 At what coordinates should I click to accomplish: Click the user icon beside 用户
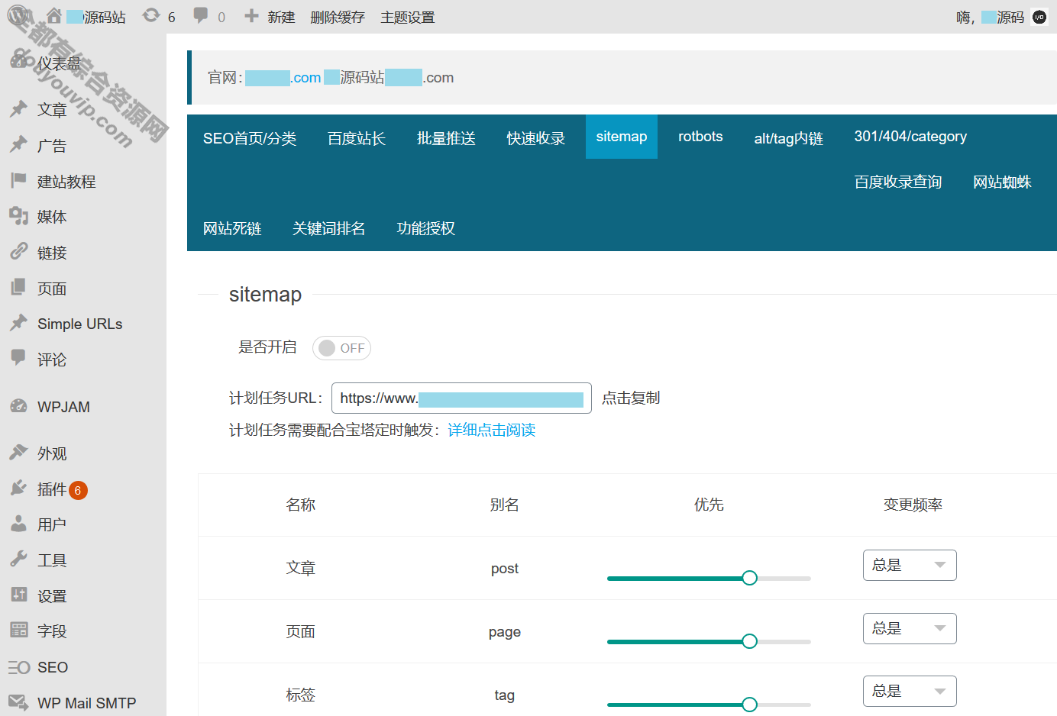point(18,524)
